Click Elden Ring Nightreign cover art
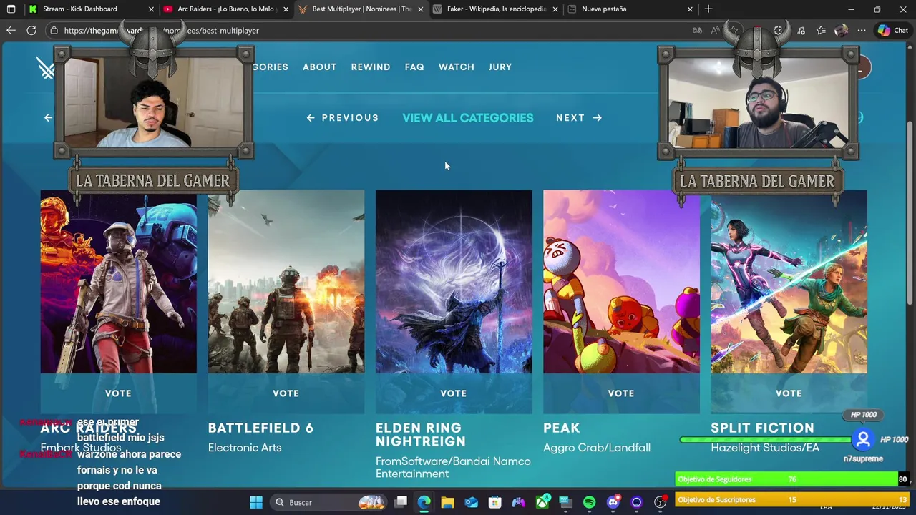Viewport: 916px width, 515px height. point(454,282)
